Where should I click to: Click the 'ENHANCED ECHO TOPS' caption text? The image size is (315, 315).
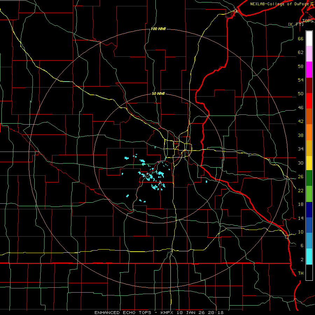[x=123, y=313]
